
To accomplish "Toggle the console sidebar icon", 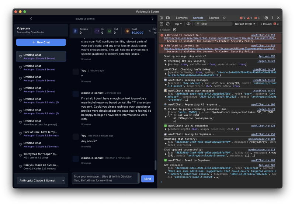I will 162,24.
